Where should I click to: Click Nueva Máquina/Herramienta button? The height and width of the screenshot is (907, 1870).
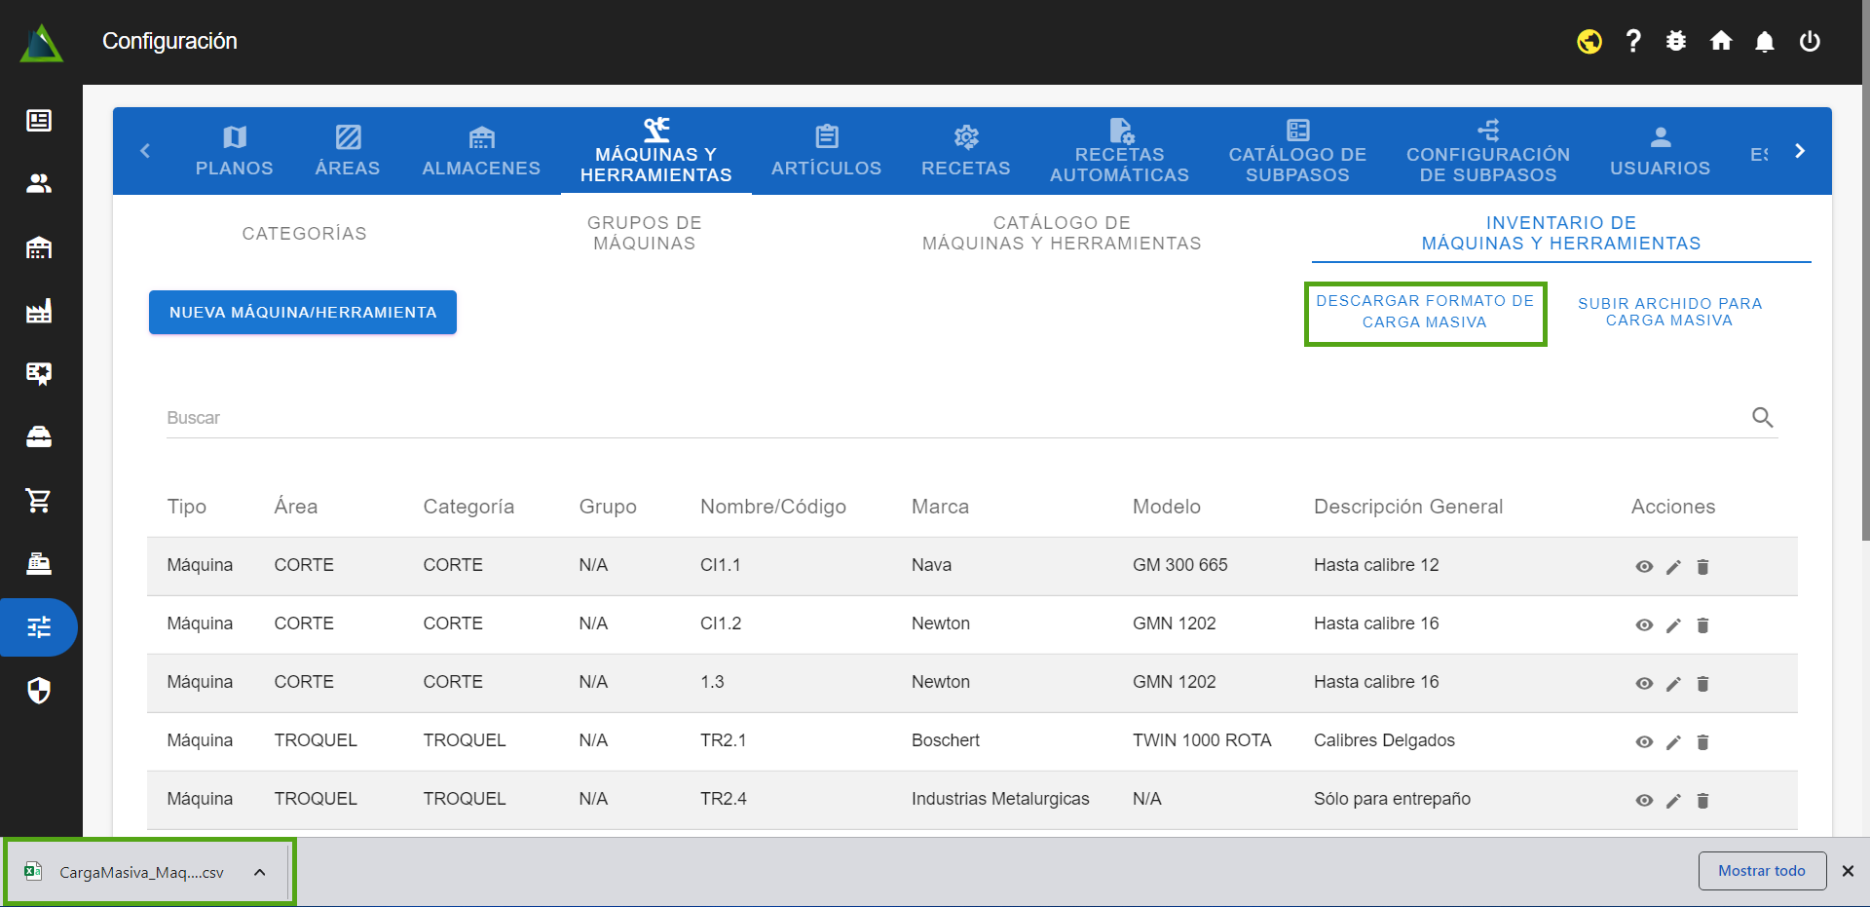pos(303,313)
